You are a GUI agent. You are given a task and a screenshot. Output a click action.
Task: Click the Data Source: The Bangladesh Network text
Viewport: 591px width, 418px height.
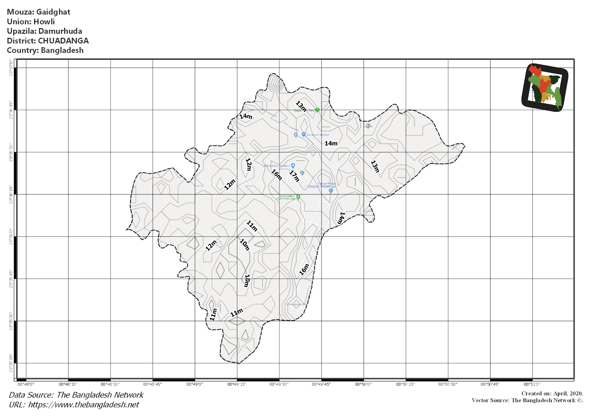[x=76, y=395]
